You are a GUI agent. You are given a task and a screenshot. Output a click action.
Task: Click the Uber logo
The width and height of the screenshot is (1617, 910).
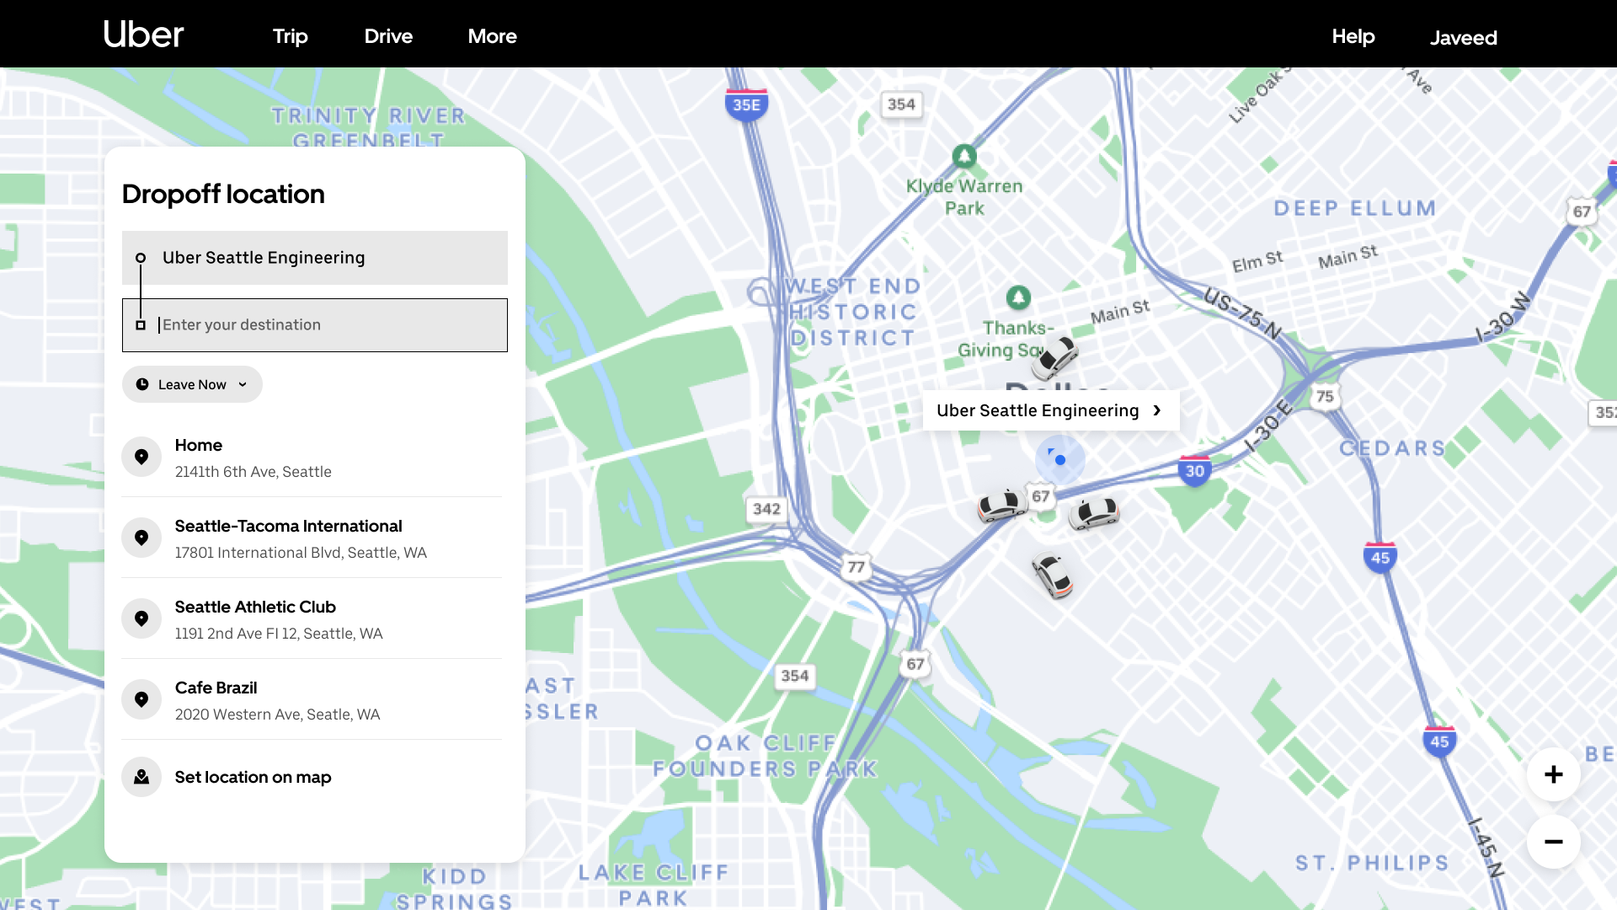coord(143,35)
